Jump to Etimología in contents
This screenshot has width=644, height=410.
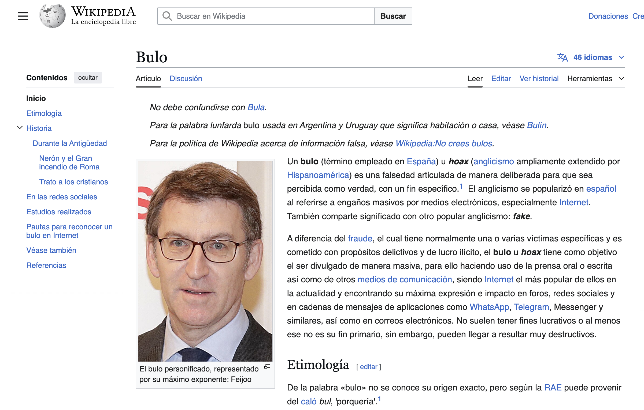point(44,113)
